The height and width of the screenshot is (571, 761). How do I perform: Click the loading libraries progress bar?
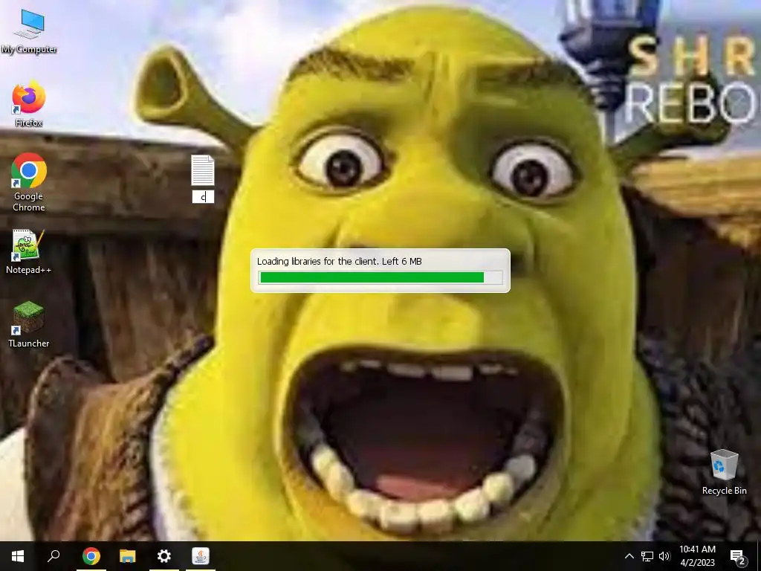tap(380, 277)
